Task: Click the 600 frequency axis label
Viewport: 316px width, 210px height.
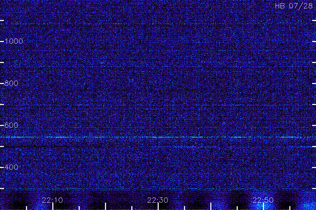Action: 11,125
